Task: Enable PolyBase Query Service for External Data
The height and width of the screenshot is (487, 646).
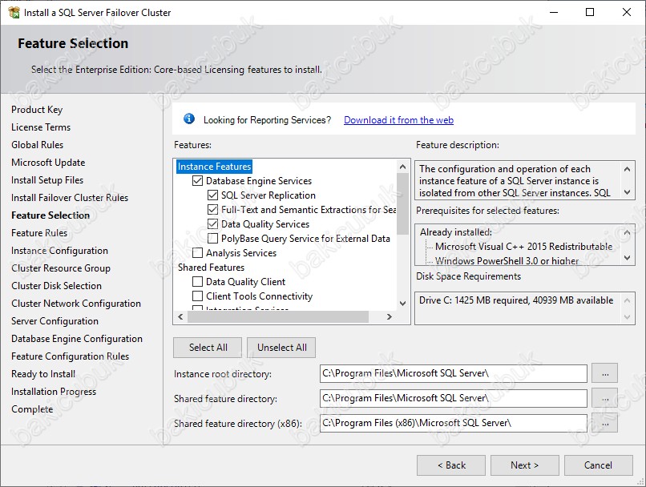Action: coord(212,239)
